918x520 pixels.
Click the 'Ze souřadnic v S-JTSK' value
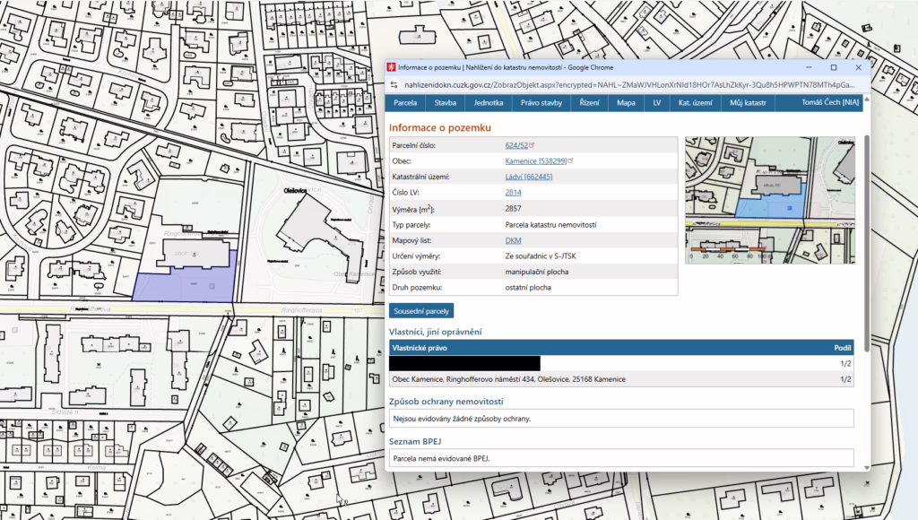(541, 256)
